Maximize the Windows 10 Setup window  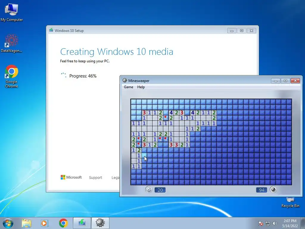pos(242,31)
